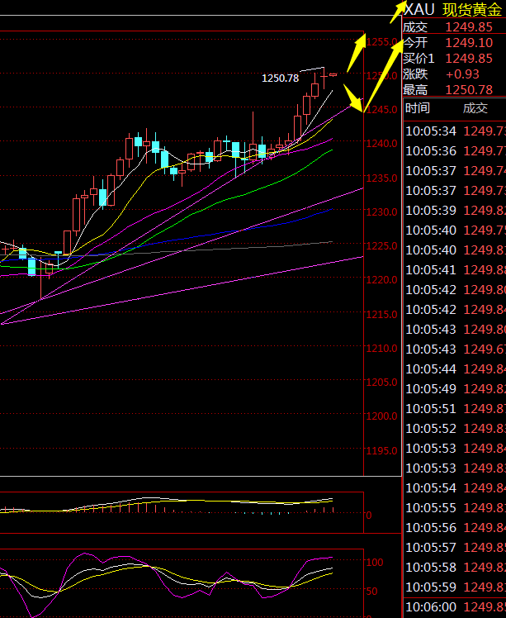Click the XAU 现货黄金 instrument title
Image resolution: width=506 pixels, height=618 pixels.
click(454, 9)
